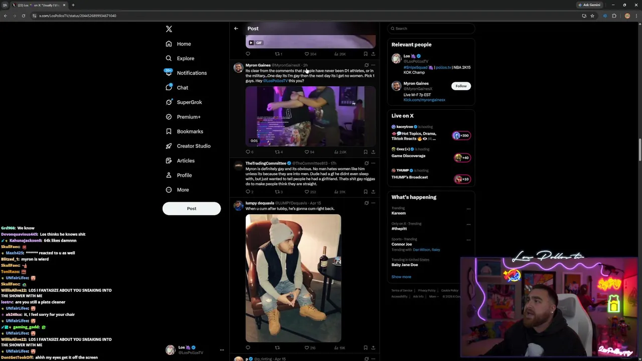Click Grok icon on lumpy dequavis post
The height and width of the screenshot is (361, 642).
pyautogui.click(x=367, y=203)
